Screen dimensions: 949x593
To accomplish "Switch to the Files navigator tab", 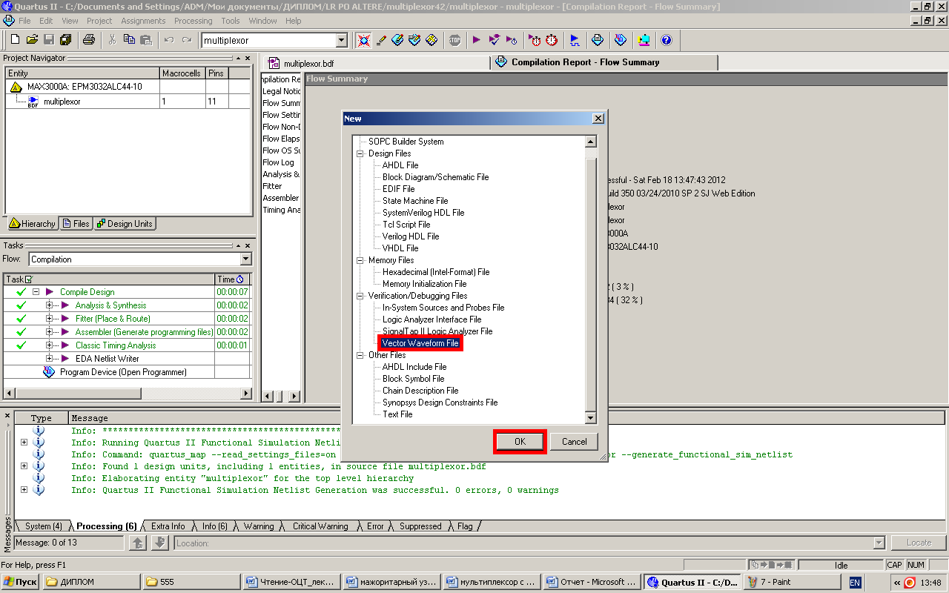I will pos(76,224).
